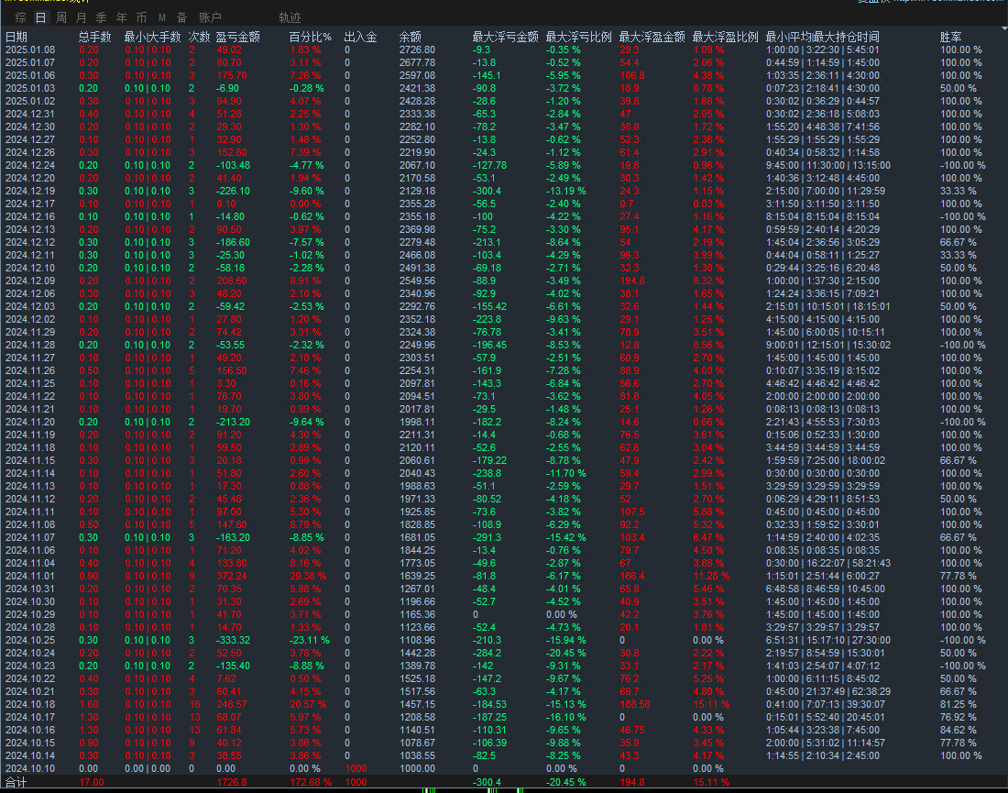Click the scroll-up arrow above 胜率 column
The height and width of the screenshot is (793, 1008).
[x=1003, y=28]
